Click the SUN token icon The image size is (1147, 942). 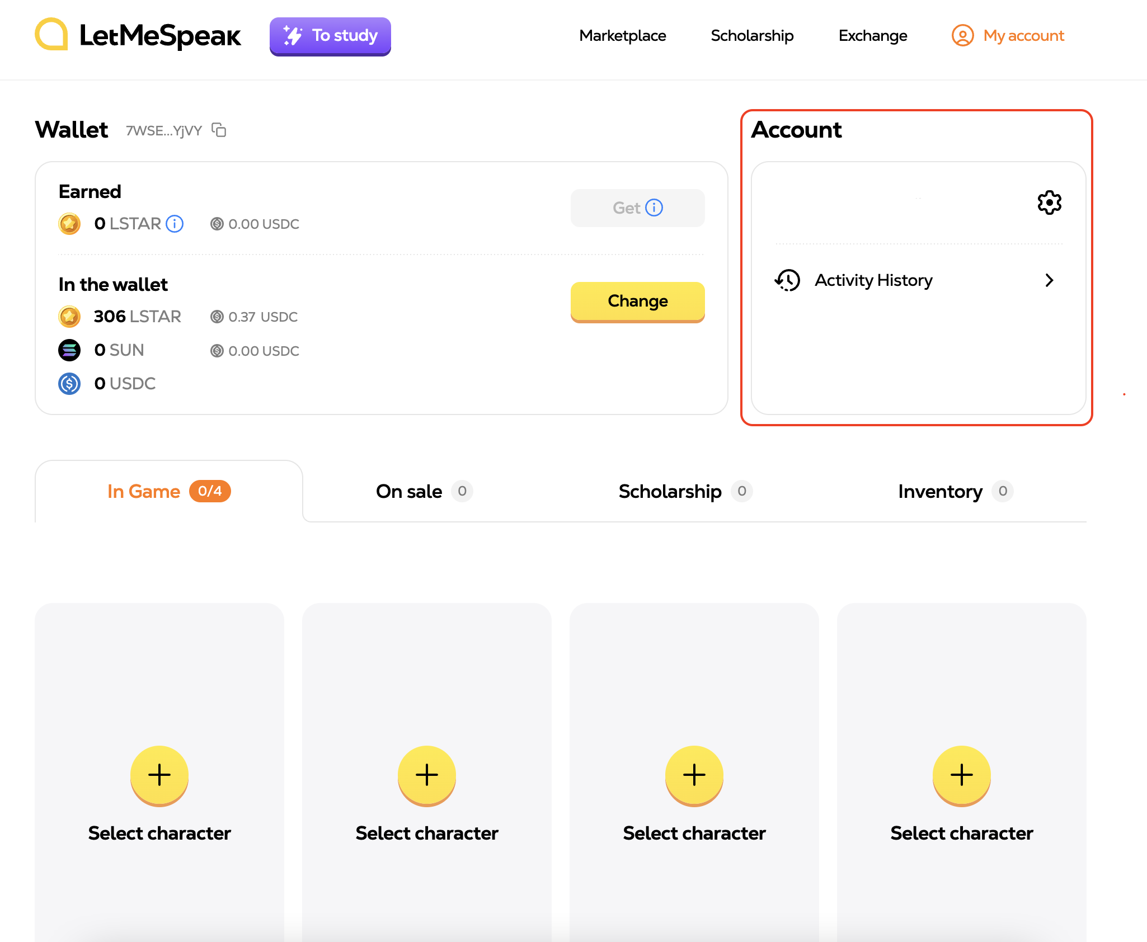69,350
